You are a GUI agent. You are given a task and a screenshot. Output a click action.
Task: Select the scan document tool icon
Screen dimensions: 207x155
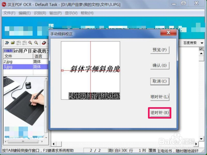click(x=7, y=43)
